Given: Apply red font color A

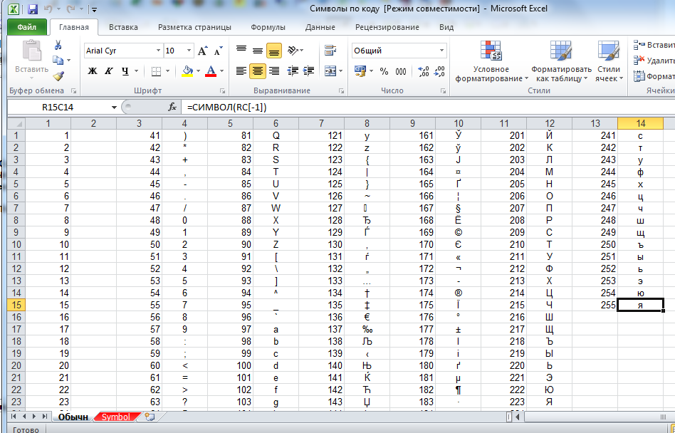Looking at the screenshot, I should [x=211, y=71].
